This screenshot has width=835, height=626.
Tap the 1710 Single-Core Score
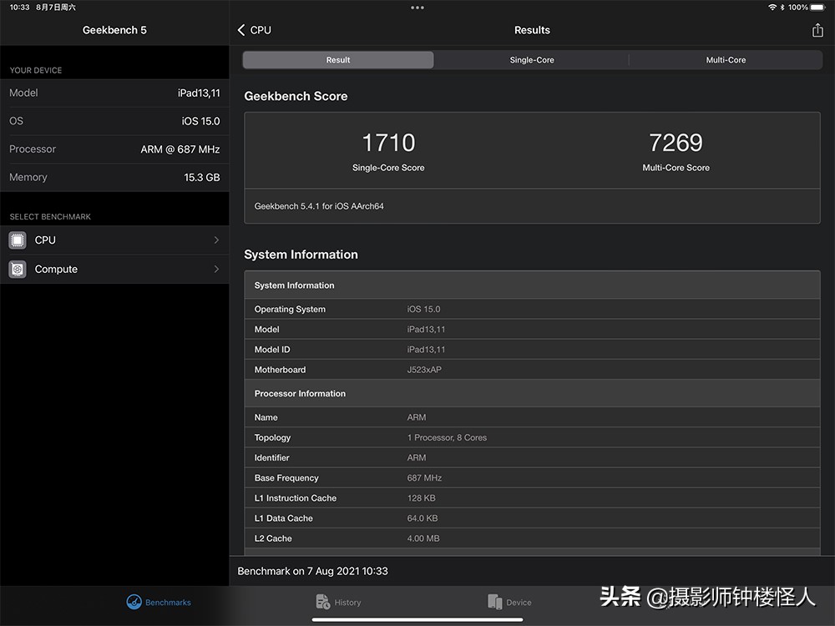click(388, 144)
